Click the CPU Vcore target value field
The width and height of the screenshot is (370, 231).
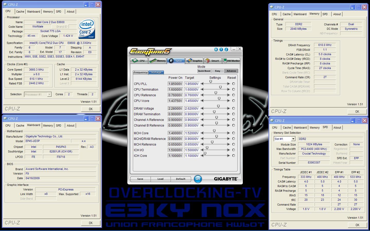pyautogui.click(x=192, y=101)
